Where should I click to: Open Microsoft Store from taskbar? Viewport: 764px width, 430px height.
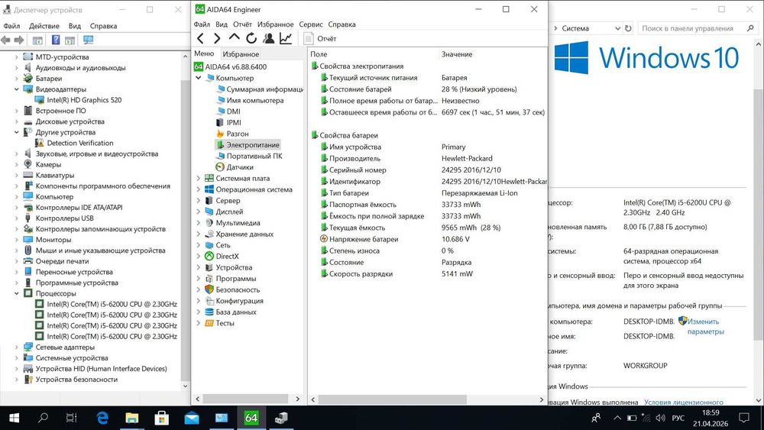pos(162,417)
